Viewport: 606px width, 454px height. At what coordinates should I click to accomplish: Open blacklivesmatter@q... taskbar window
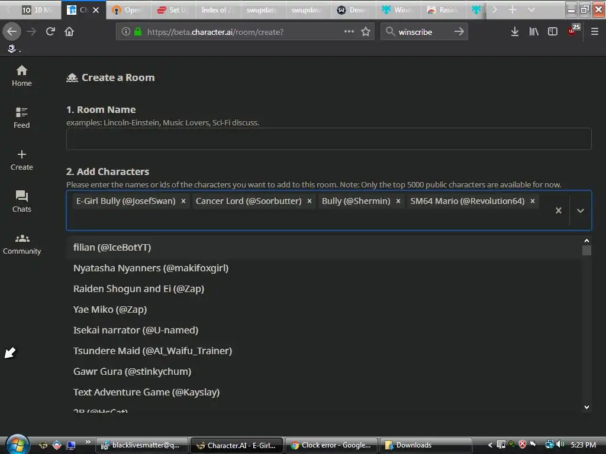click(x=141, y=445)
